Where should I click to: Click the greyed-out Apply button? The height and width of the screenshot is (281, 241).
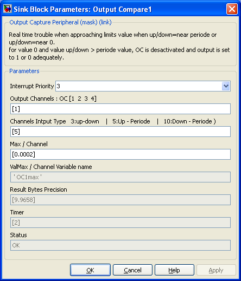click(216, 270)
